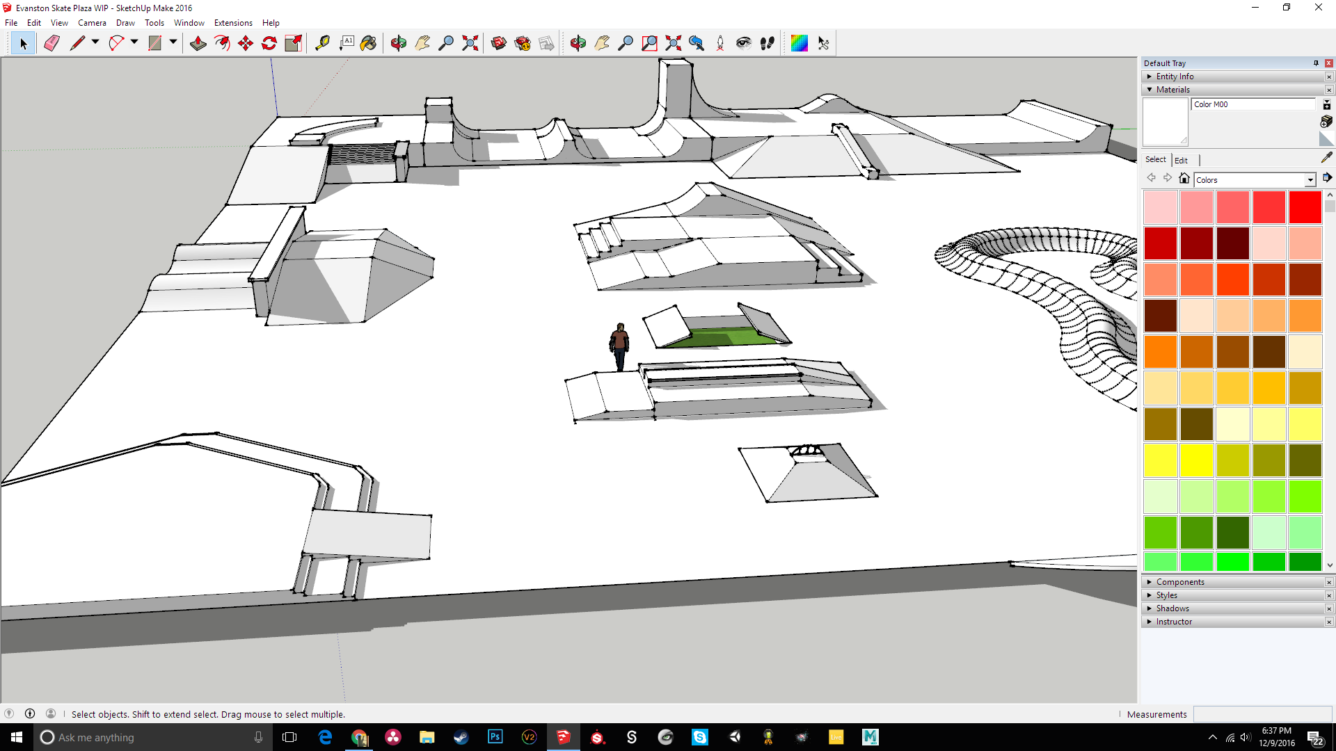Select the Tape Measure tool
The height and width of the screenshot is (751, 1336).
click(322, 43)
